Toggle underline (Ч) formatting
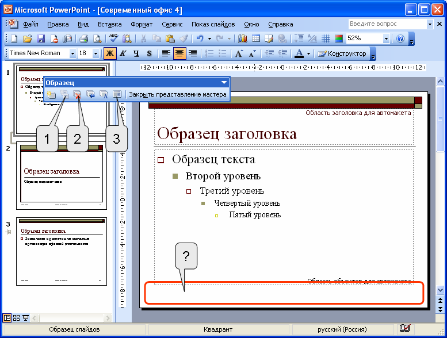 136,53
